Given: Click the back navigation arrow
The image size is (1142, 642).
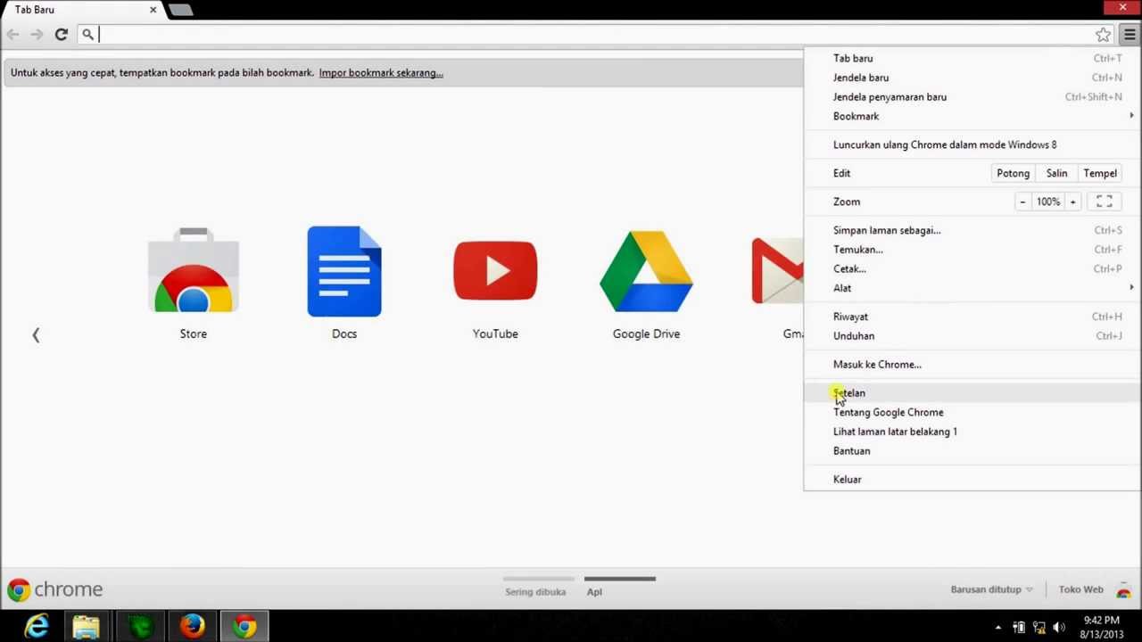Looking at the screenshot, I should coord(13,35).
